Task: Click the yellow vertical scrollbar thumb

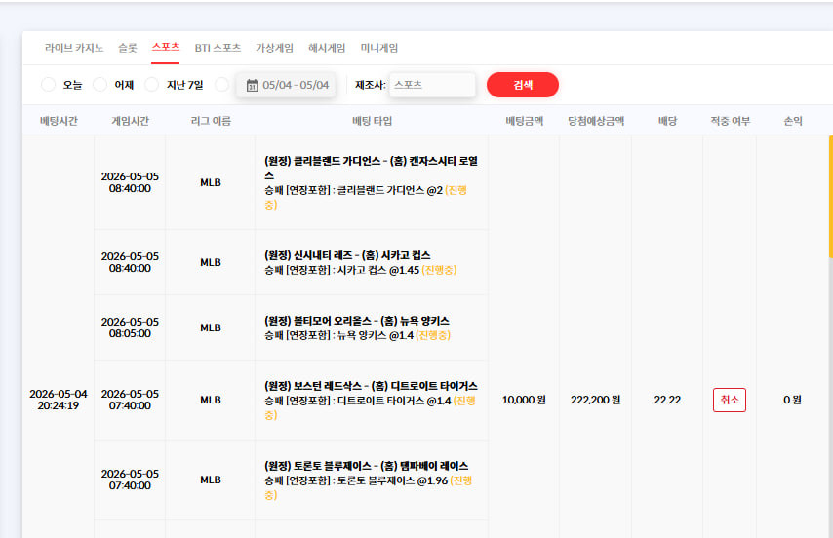Action: click(x=830, y=196)
